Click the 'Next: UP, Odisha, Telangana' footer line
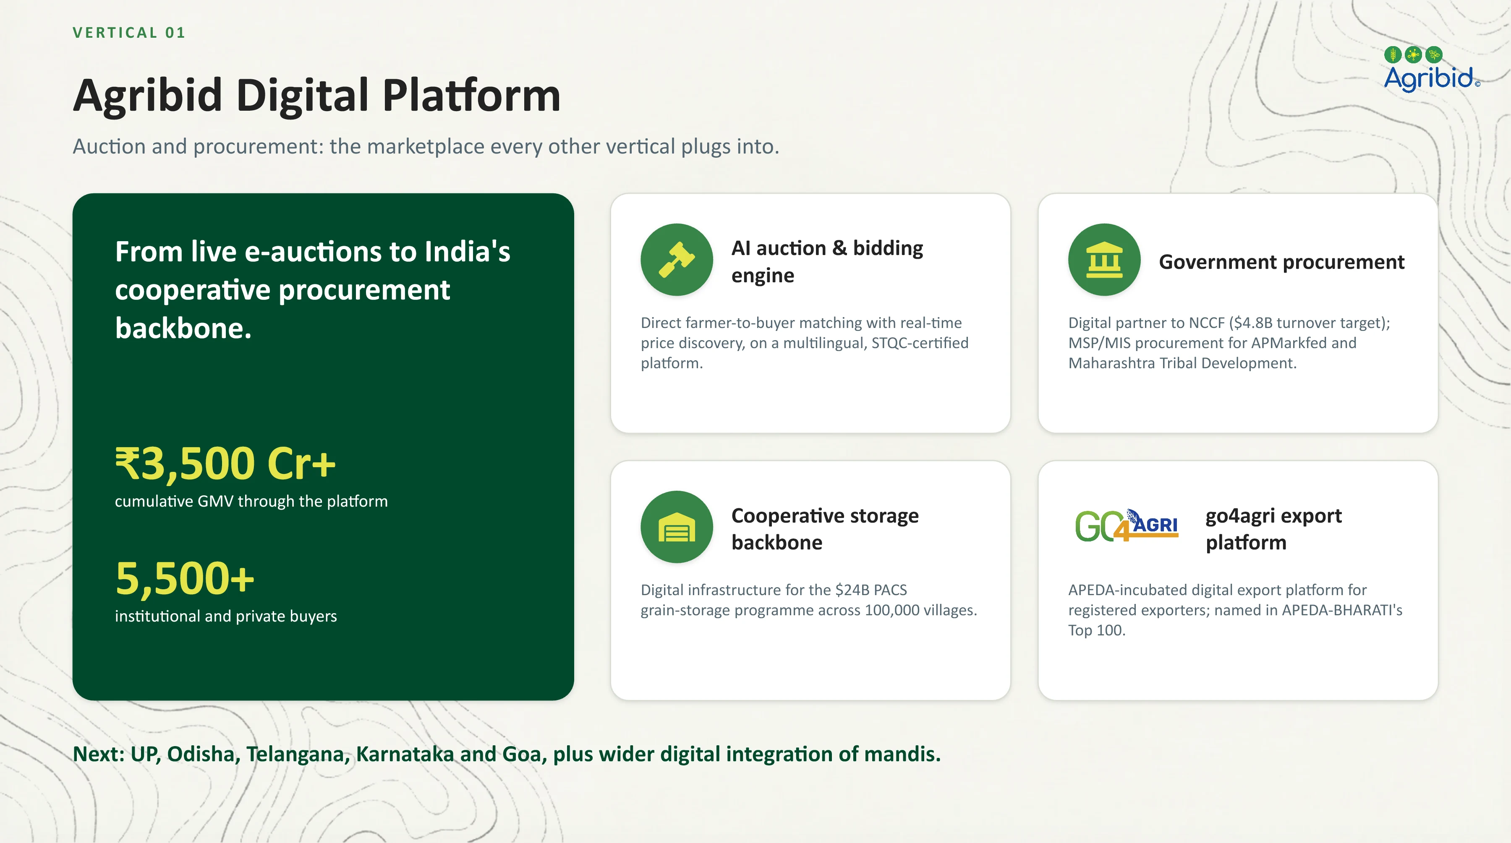 coord(507,755)
